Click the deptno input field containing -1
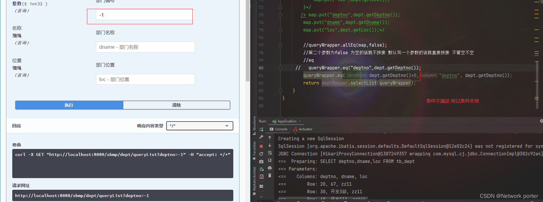Image resolution: width=543 pixels, height=202 pixels. coord(145,15)
